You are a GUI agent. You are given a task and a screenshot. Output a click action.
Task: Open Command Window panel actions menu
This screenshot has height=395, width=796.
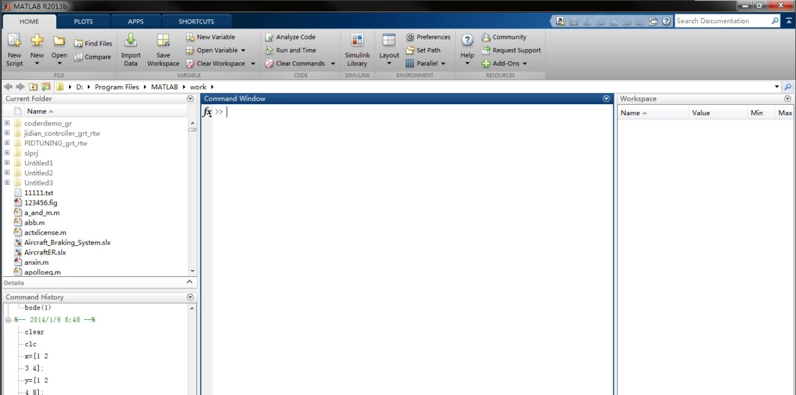coord(606,99)
